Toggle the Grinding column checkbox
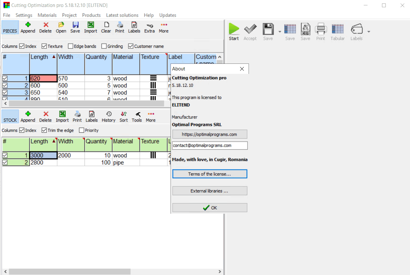This screenshot has width=410, height=275. (104, 46)
